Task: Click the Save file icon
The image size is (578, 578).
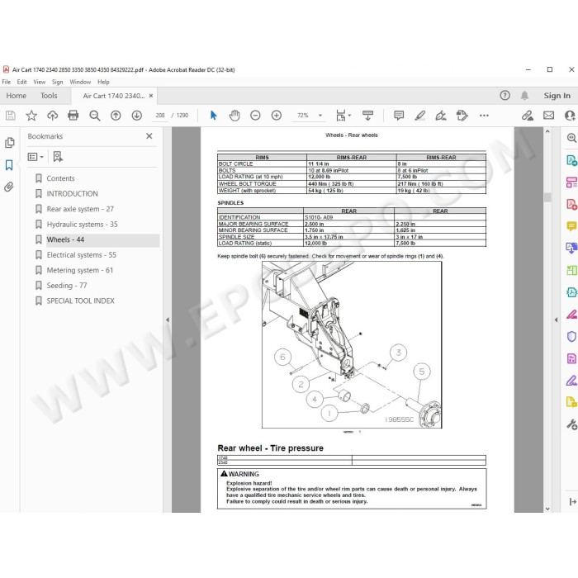Action: click(10, 116)
